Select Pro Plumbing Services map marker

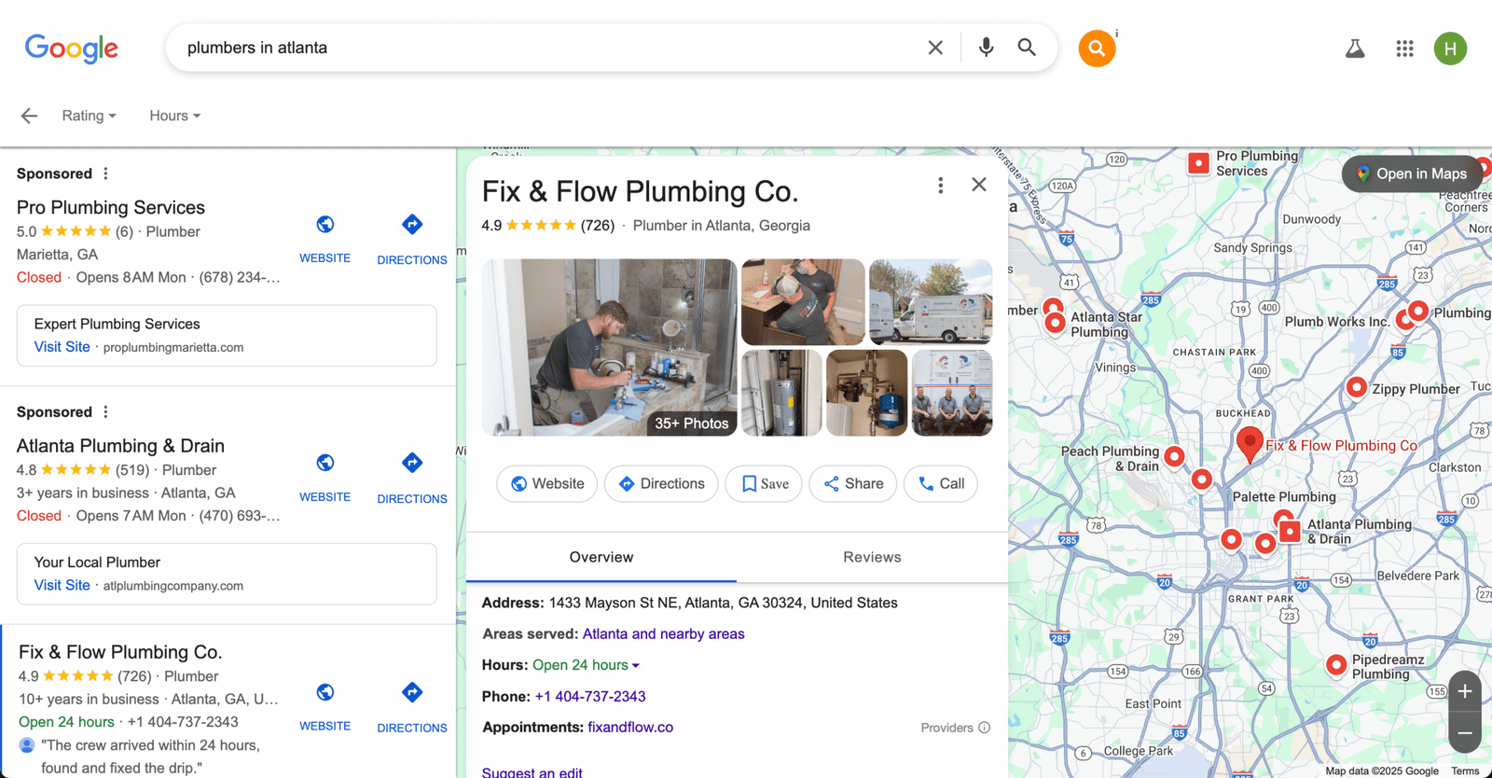(x=1198, y=163)
